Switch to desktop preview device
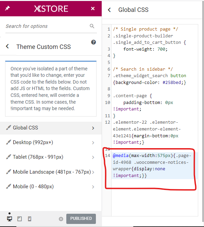The width and height of the screenshot is (204, 227). (10, 219)
